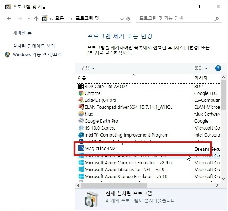Image resolution: width=228 pixels, height=211 pixels.
Task: Open Windows 기능 켜기/끄기 link
Action: coord(37,54)
